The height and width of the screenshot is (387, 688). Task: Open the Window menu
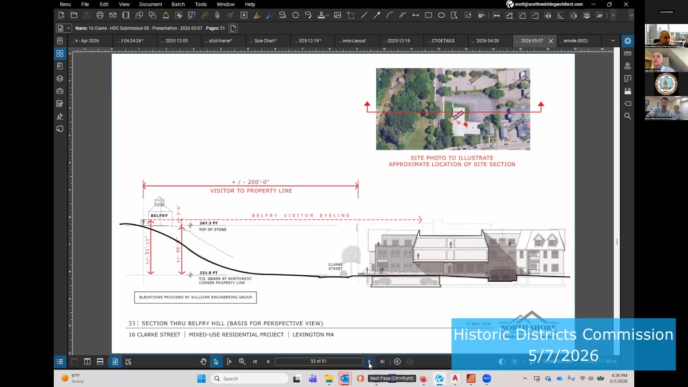pos(225,4)
